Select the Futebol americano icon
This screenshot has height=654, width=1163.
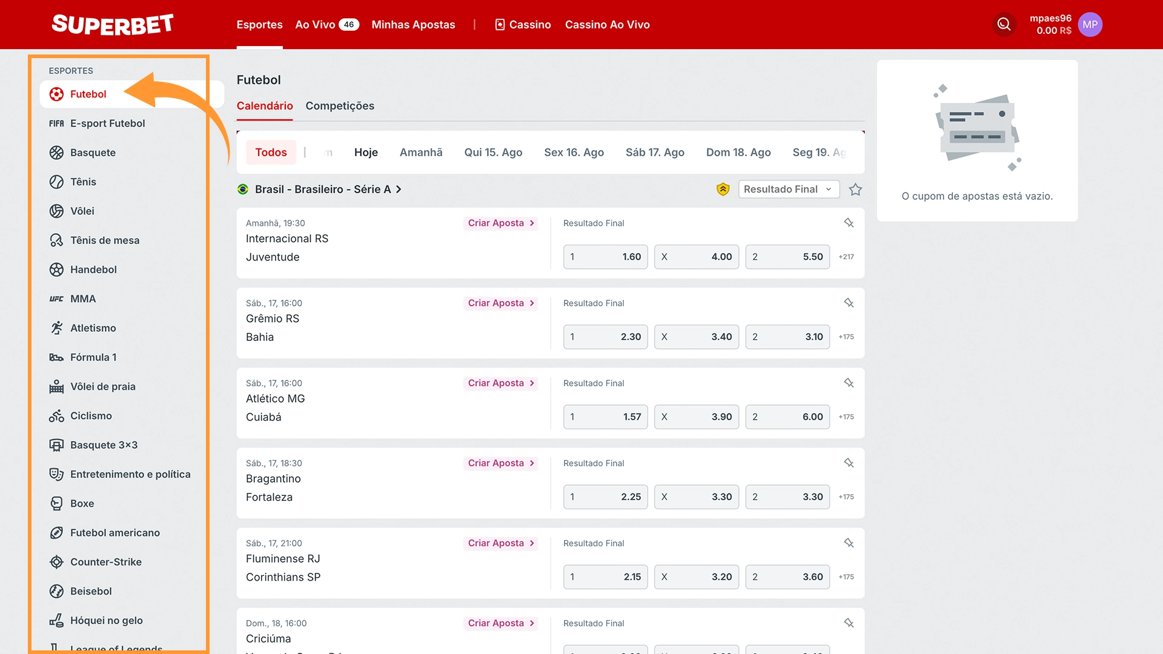(56, 533)
